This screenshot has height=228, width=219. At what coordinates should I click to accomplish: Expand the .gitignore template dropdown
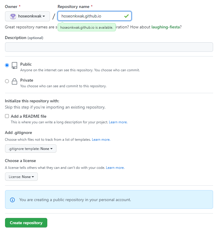tap(31, 149)
